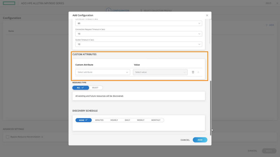
Task: Click CANCEL at the bottom of the page
Action: click(x=252, y=151)
